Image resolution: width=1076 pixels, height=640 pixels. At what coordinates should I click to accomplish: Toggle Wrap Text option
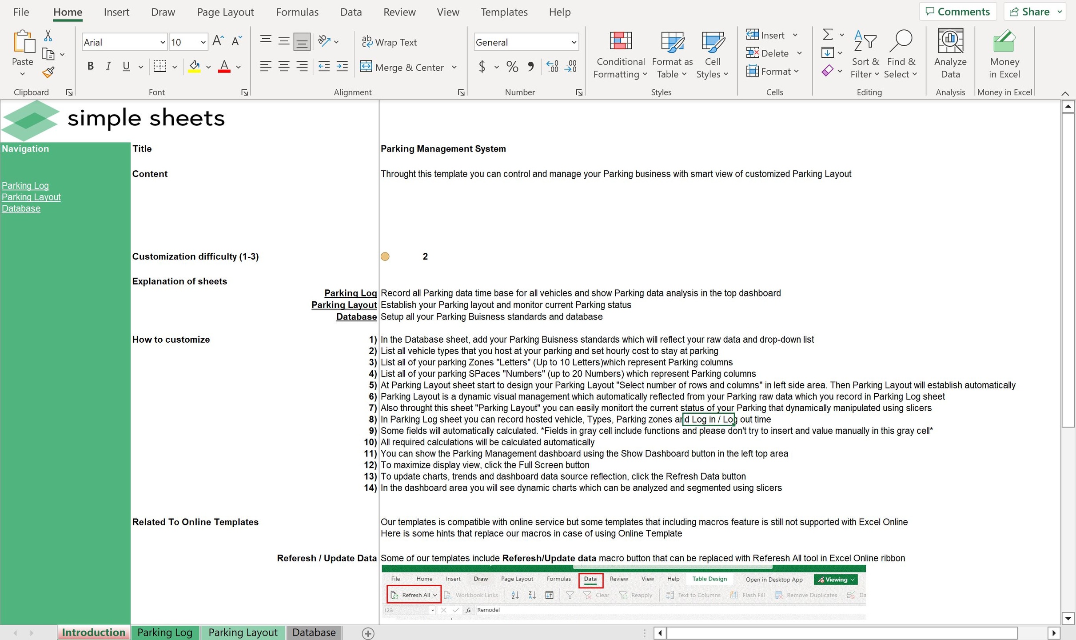(x=389, y=42)
